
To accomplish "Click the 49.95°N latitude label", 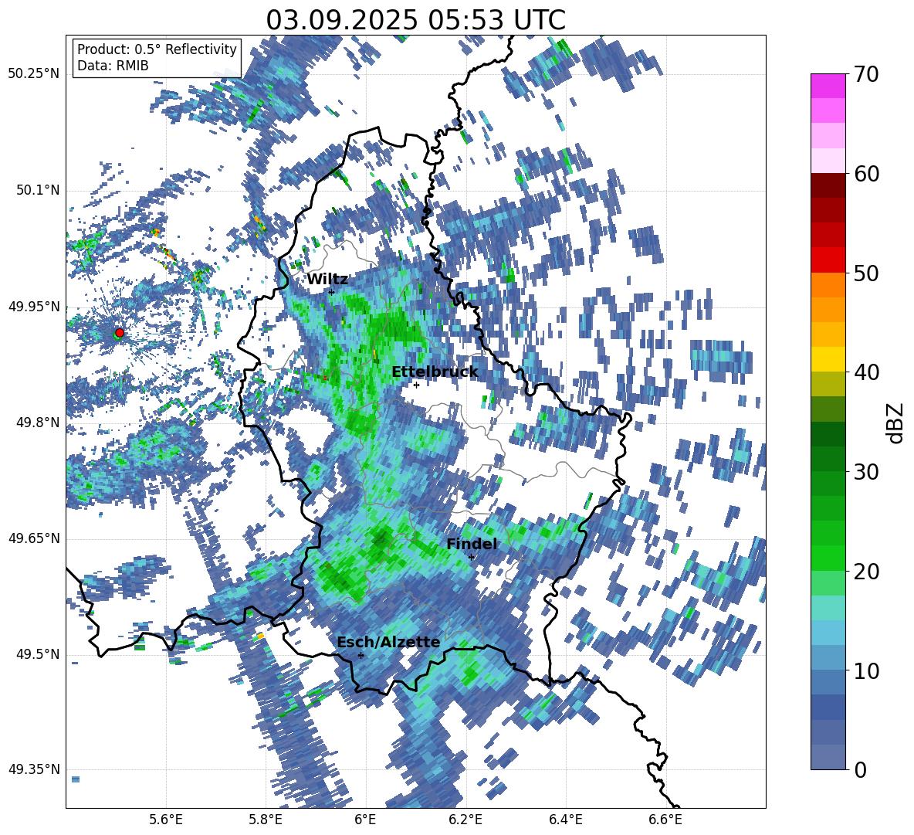I will pyautogui.click(x=34, y=306).
